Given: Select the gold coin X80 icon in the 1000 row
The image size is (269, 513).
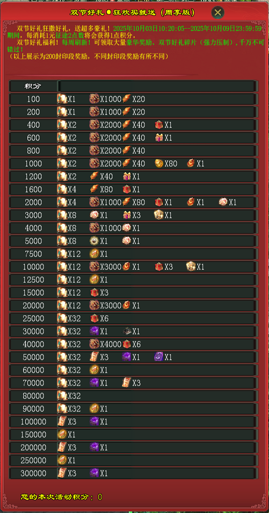Looking at the screenshot, I should click(x=159, y=163).
